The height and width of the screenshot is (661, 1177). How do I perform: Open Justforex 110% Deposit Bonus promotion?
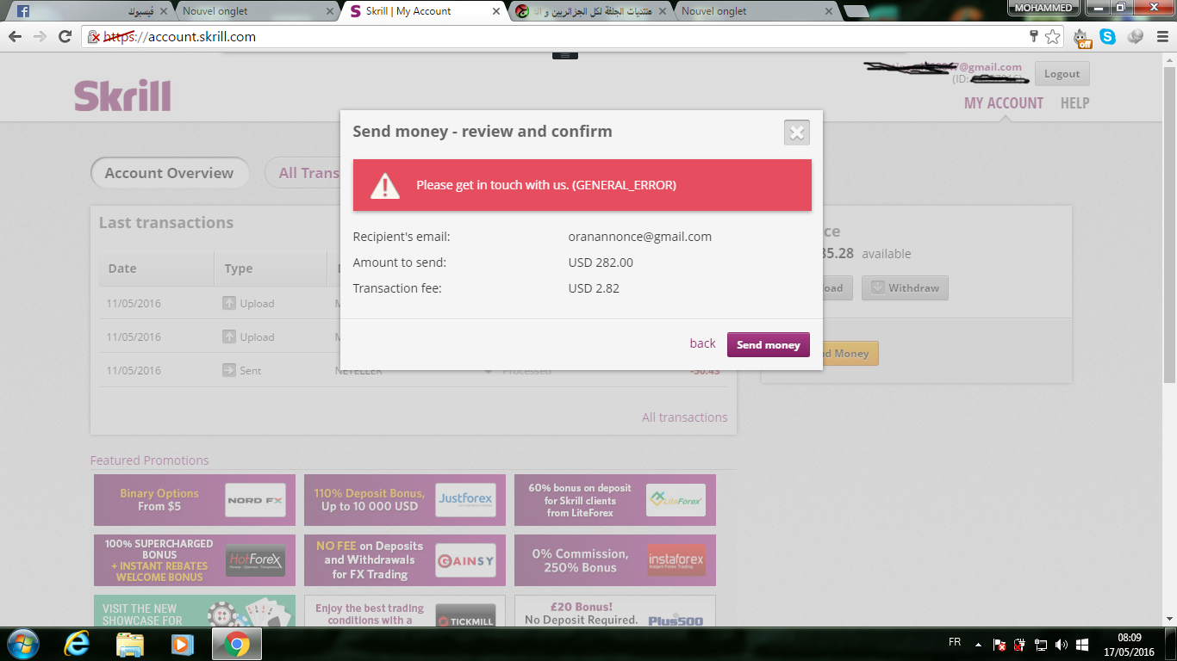pyautogui.click(x=405, y=500)
